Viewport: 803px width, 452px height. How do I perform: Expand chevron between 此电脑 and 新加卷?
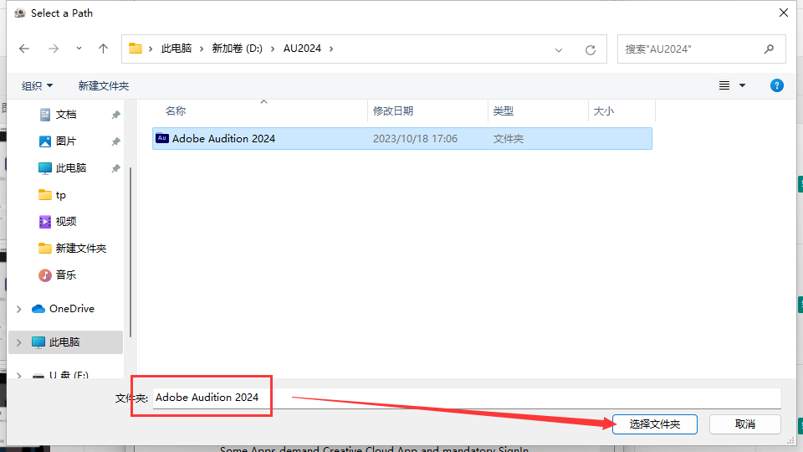click(202, 49)
